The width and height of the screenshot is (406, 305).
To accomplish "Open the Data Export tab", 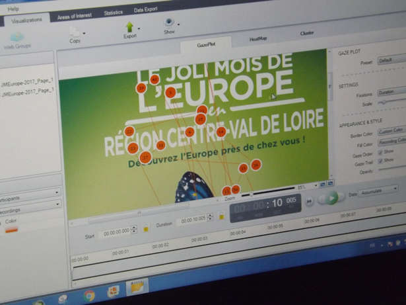I will click(x=145, y=10).
